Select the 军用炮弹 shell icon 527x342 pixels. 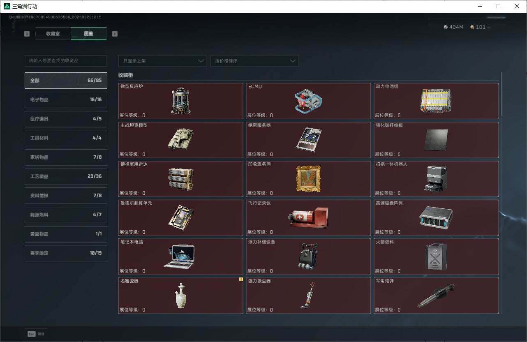436,296
